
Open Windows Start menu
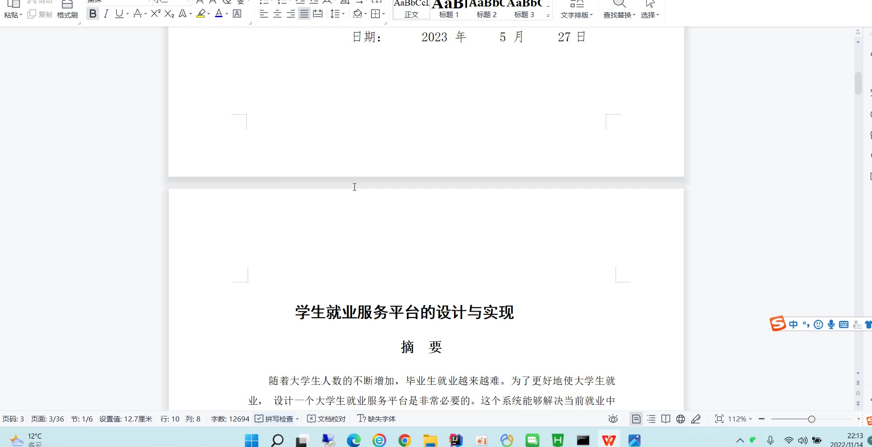pyautogui.click(x=251, y=440)
